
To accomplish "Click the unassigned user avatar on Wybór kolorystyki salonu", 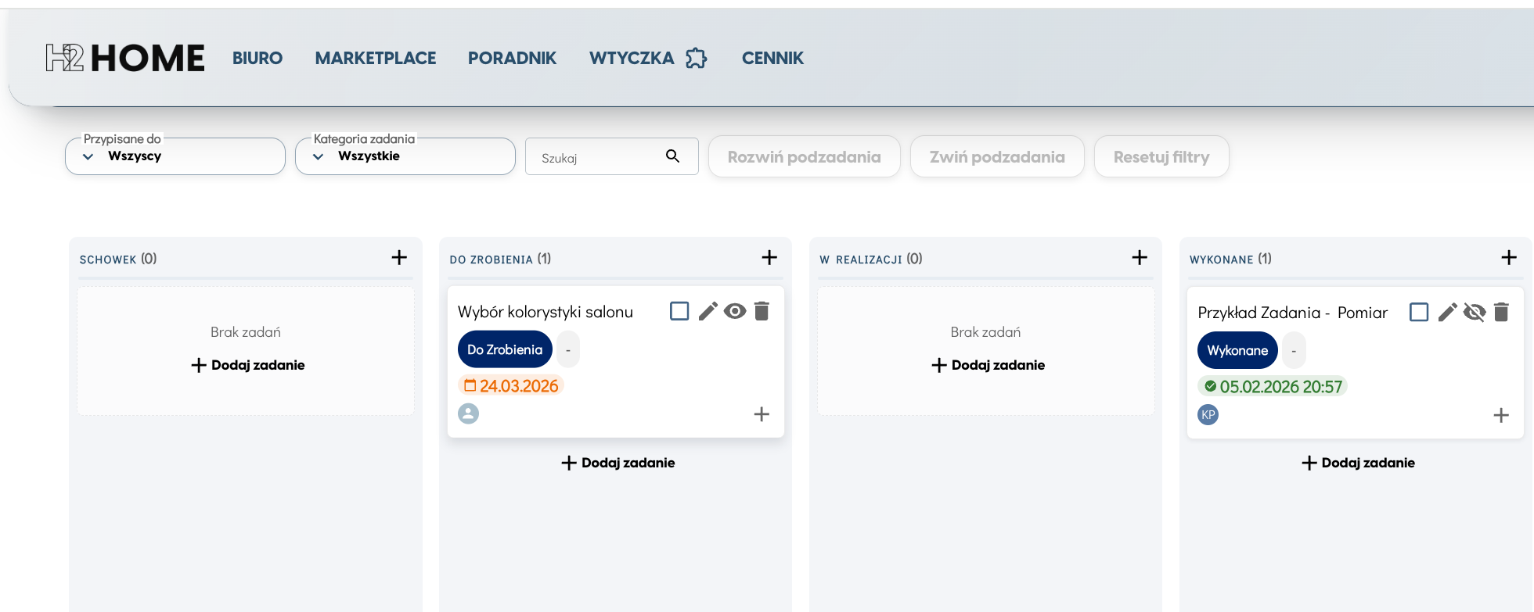I will point(468,413).
